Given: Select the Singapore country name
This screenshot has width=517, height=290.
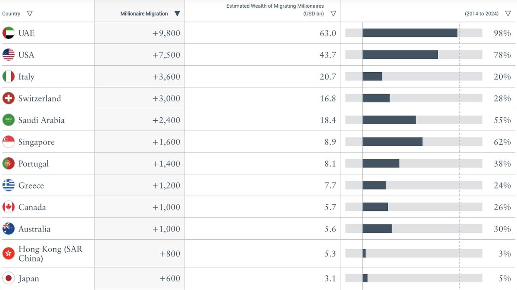Looking at the screenshot, I should [x=37, y=142].
